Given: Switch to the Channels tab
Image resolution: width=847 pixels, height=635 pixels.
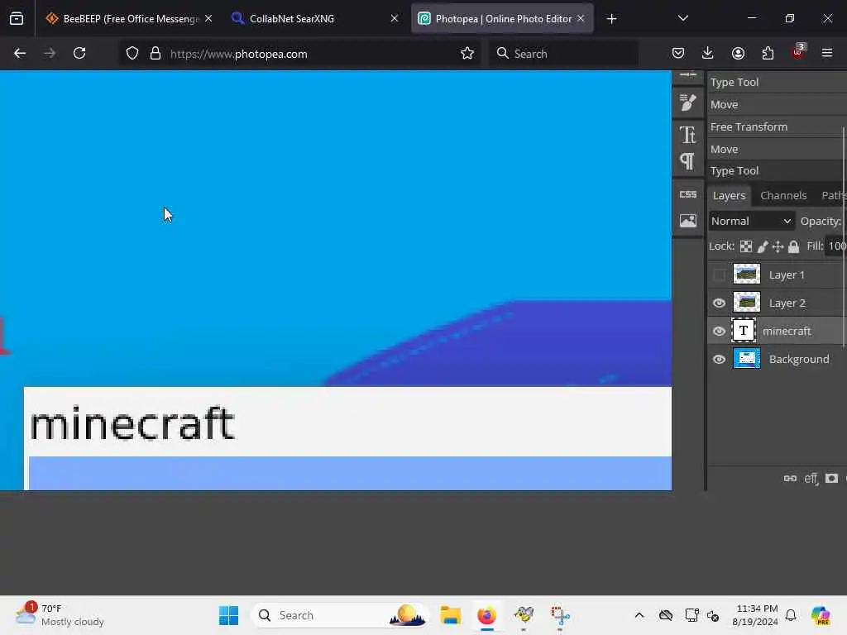Looking at the screenshot, I should 783,195.
